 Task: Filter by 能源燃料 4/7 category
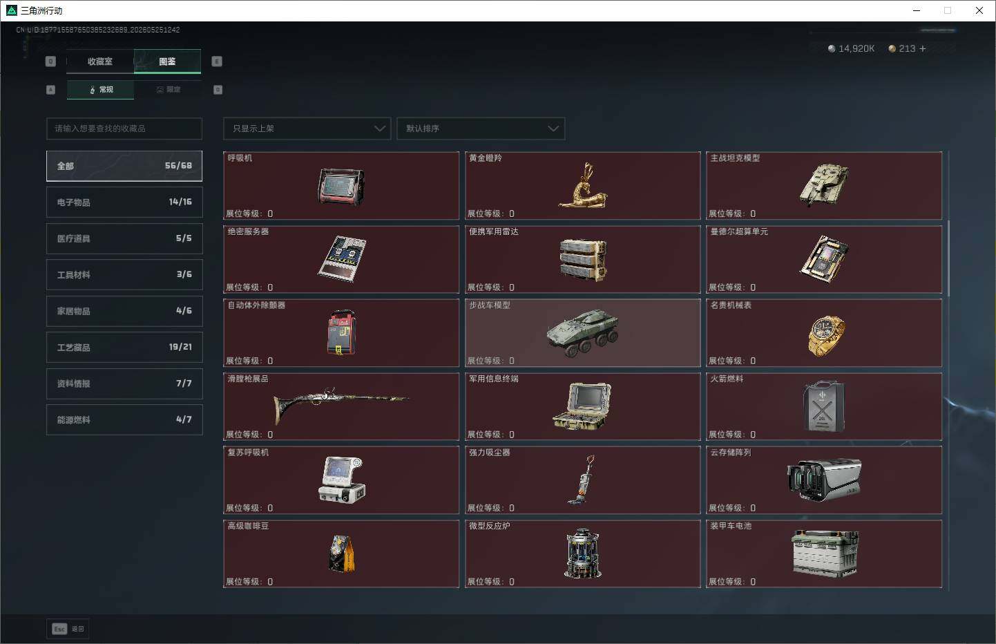(124, 419)
